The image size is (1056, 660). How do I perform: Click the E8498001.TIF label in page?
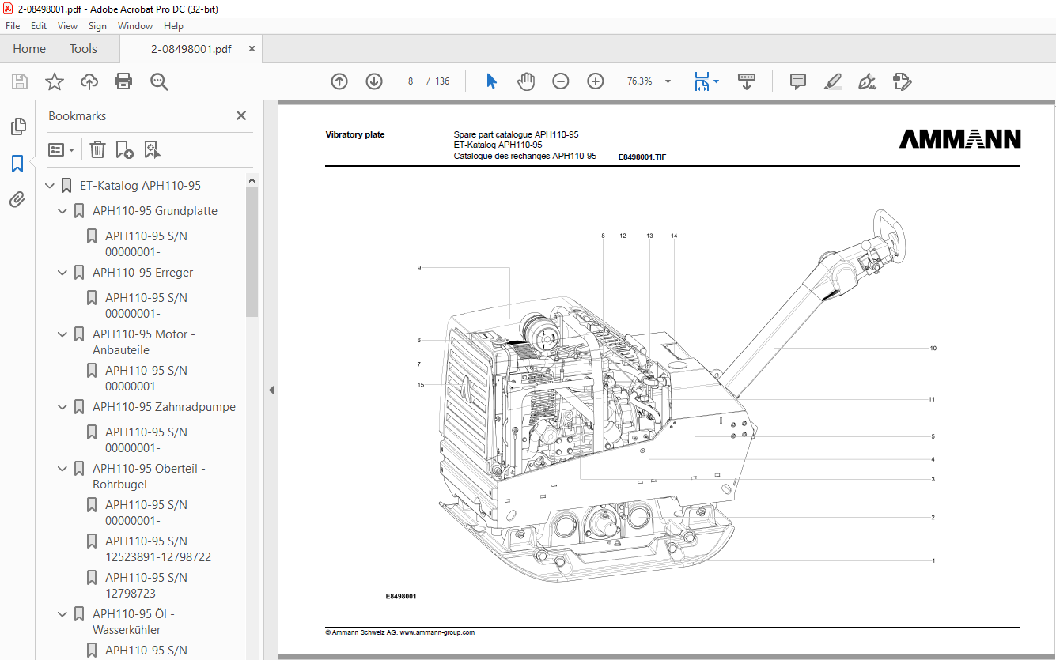click(x=642, y=157)
